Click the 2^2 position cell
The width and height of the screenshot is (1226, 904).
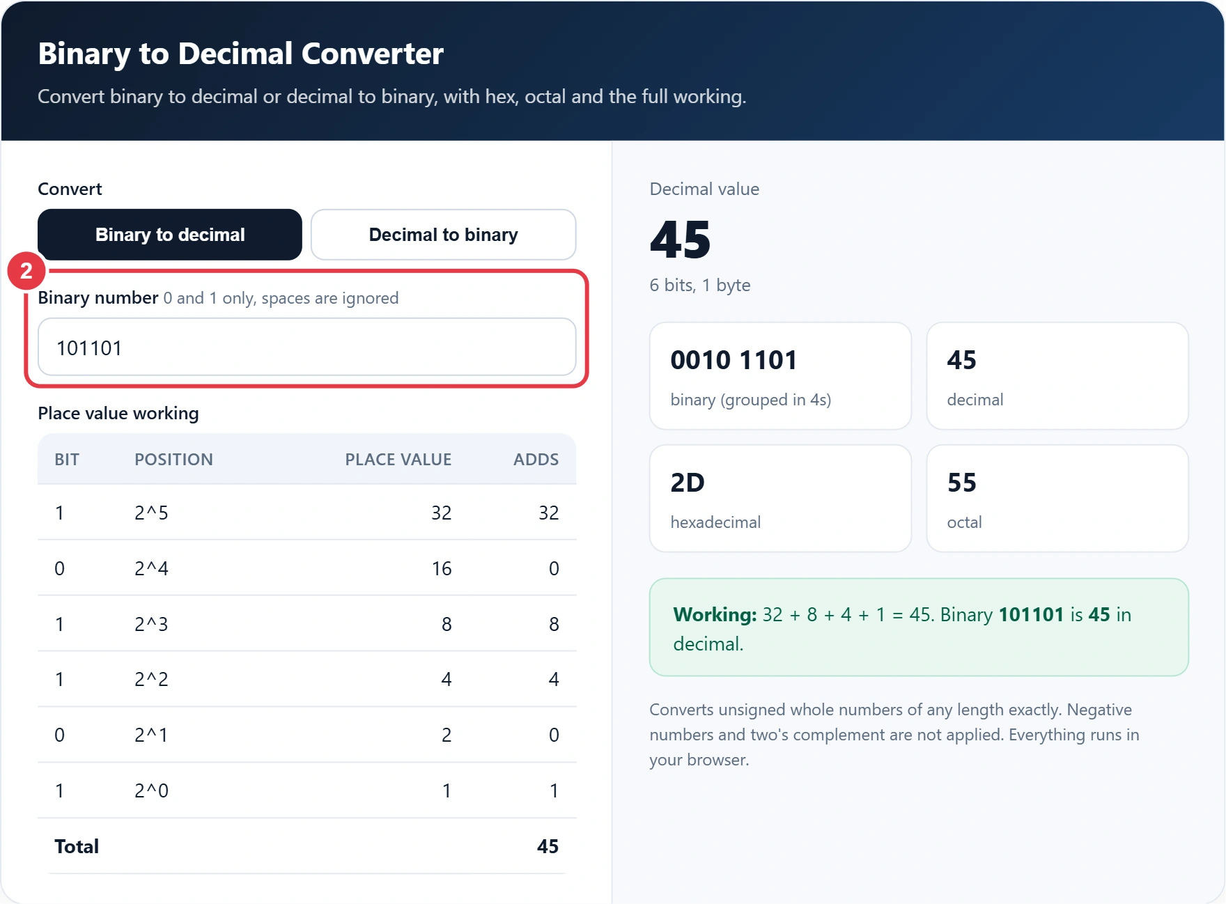click(x=151, y=679)
